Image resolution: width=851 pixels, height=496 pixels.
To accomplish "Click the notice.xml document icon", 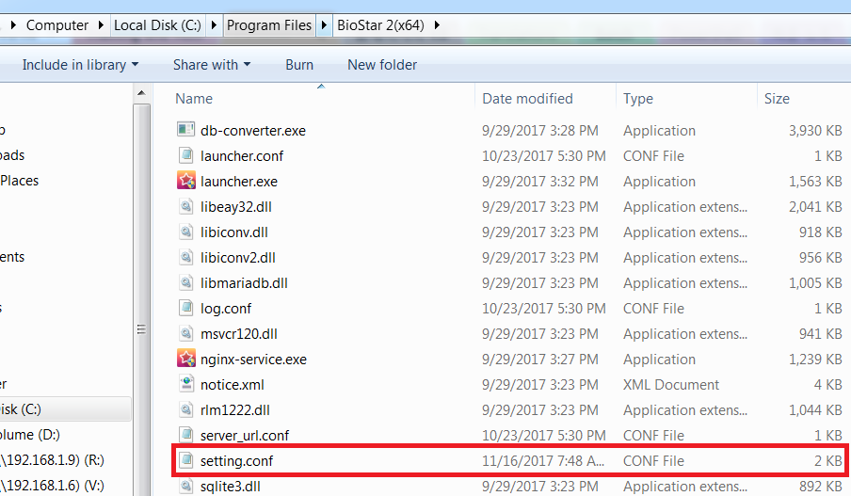I will [185, 384].
